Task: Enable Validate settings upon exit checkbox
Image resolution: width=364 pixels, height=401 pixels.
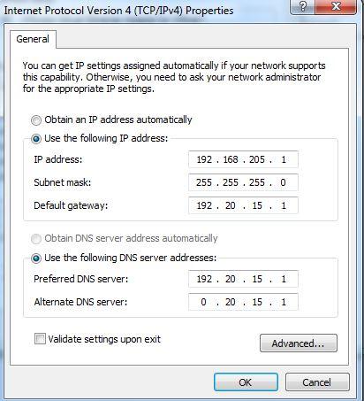Action: point(40,338)
